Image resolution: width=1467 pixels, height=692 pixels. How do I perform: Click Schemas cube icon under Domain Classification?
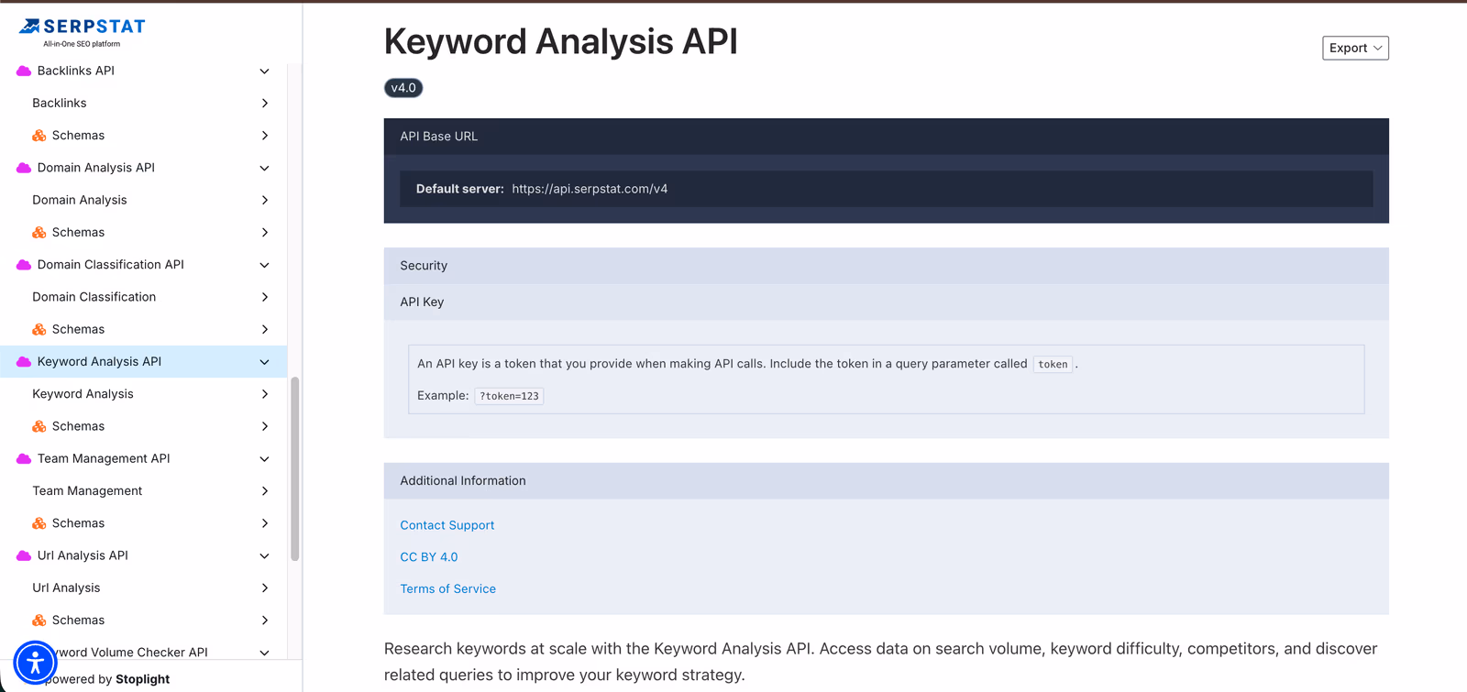39,330
